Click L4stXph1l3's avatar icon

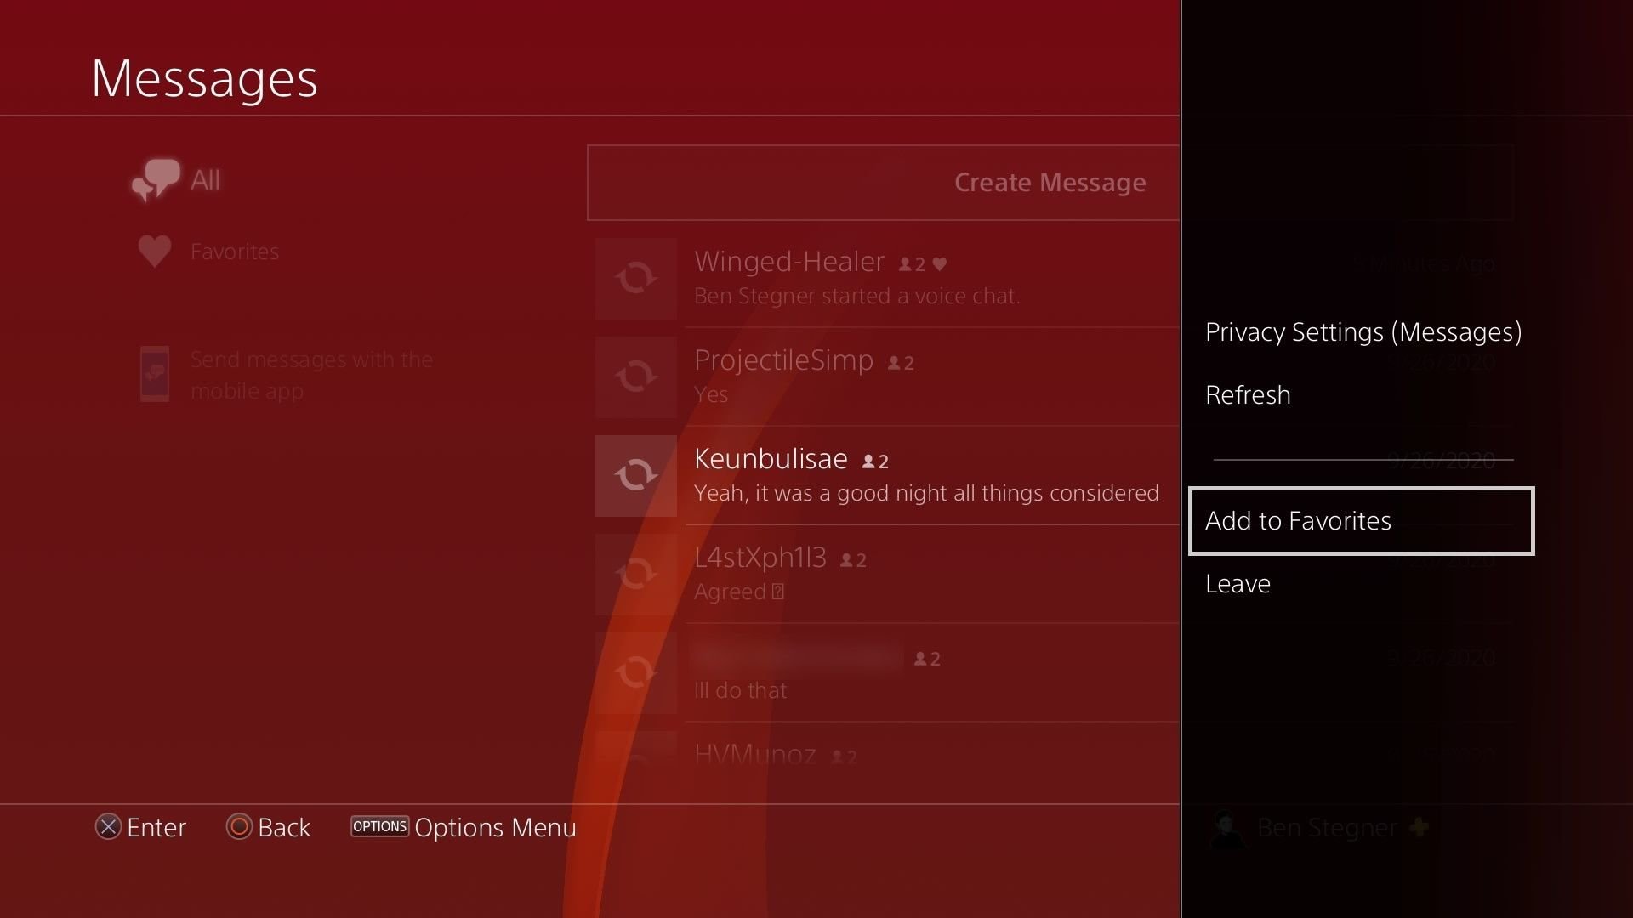[x=636, y=575]
